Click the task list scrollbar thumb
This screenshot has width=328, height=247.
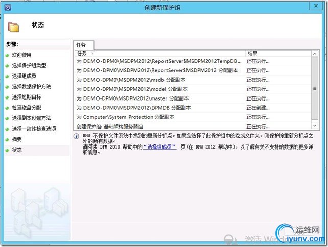[x=315, y=89]
